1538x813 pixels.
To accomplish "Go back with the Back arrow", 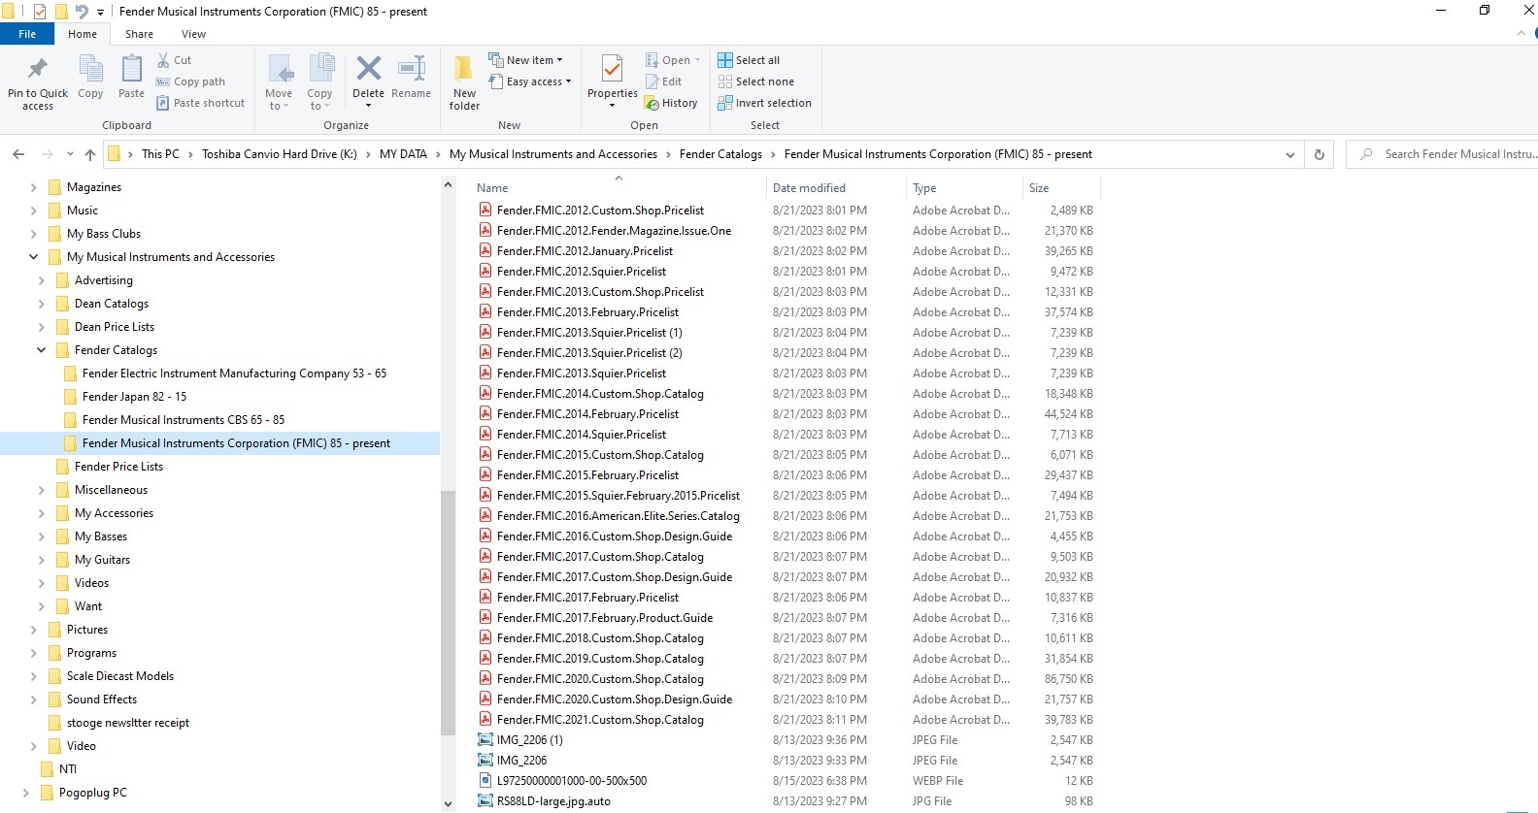I will point(18,154).
